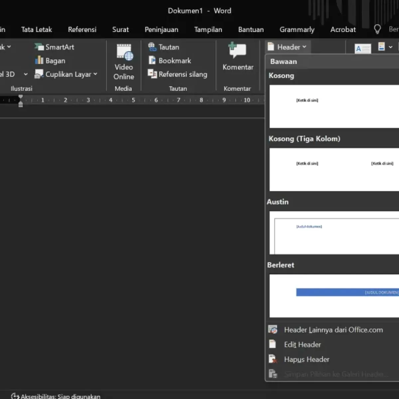
Task: Add a Komentar with the speech bubble icon
Action: pyautogui.click(x=237, y=51)
